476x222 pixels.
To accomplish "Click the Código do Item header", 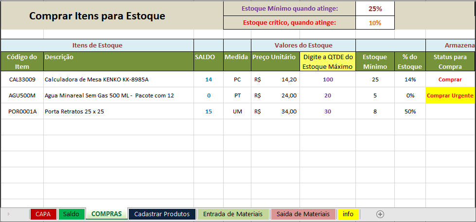I will (22, 62).
